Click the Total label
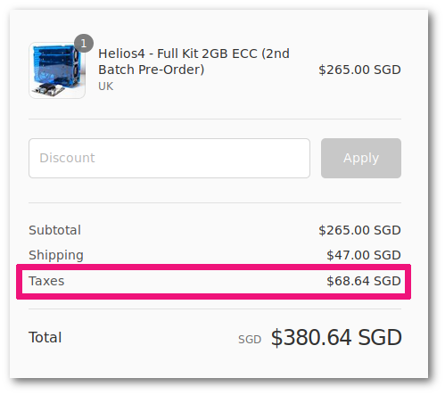The height and width of the screenshot is (395, 445). [45, 337]
